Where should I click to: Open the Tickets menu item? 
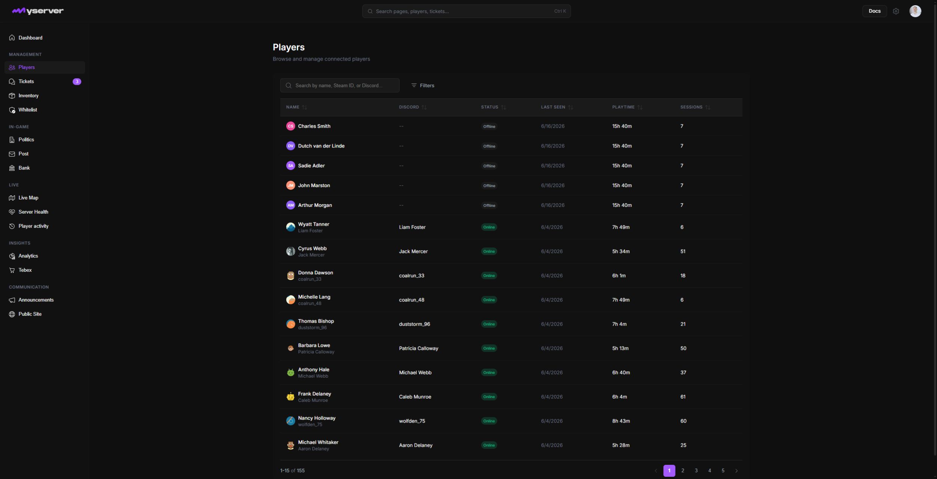45,82
